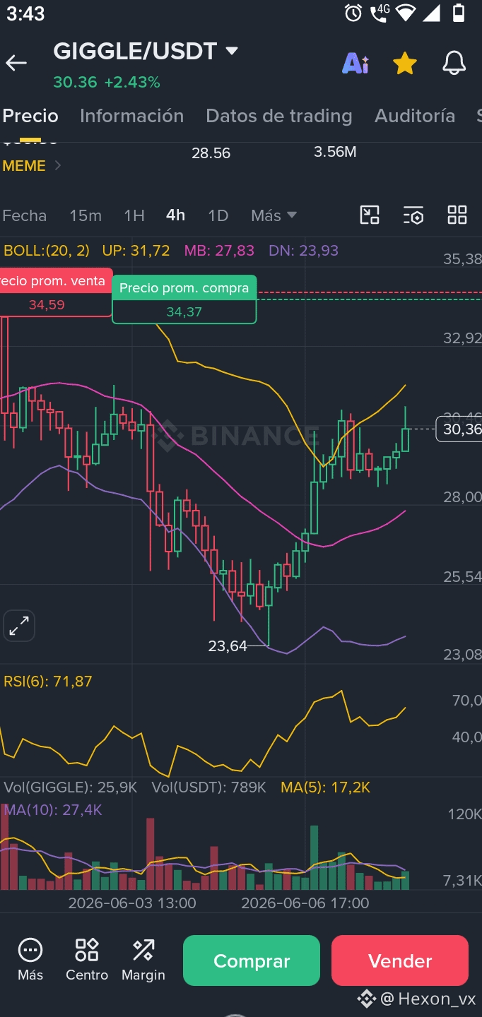Tap the 2026-06-06 17:00 date label
The image size is (482, 1017).
click(305, 903)
